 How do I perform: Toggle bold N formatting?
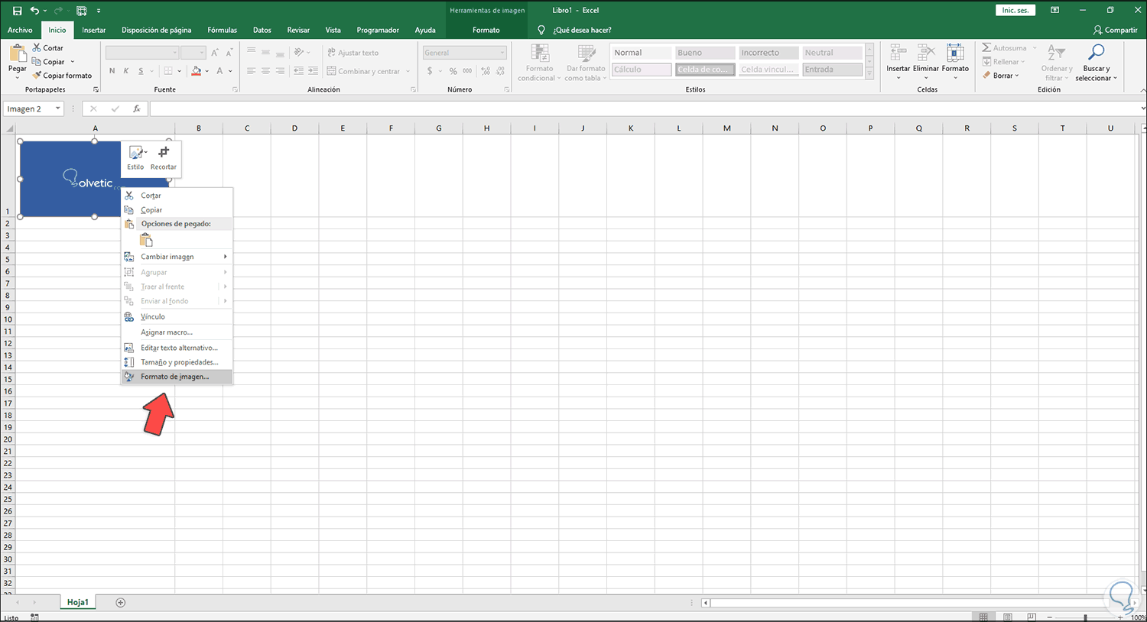(x=112, y=71)
